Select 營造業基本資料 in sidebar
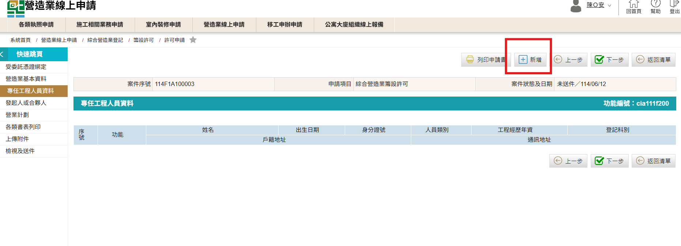This screenshot has height=246, width=681. [x=26, y=79]
